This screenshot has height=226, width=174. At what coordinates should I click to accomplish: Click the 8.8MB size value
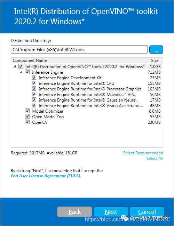click(x=155, y=111)
